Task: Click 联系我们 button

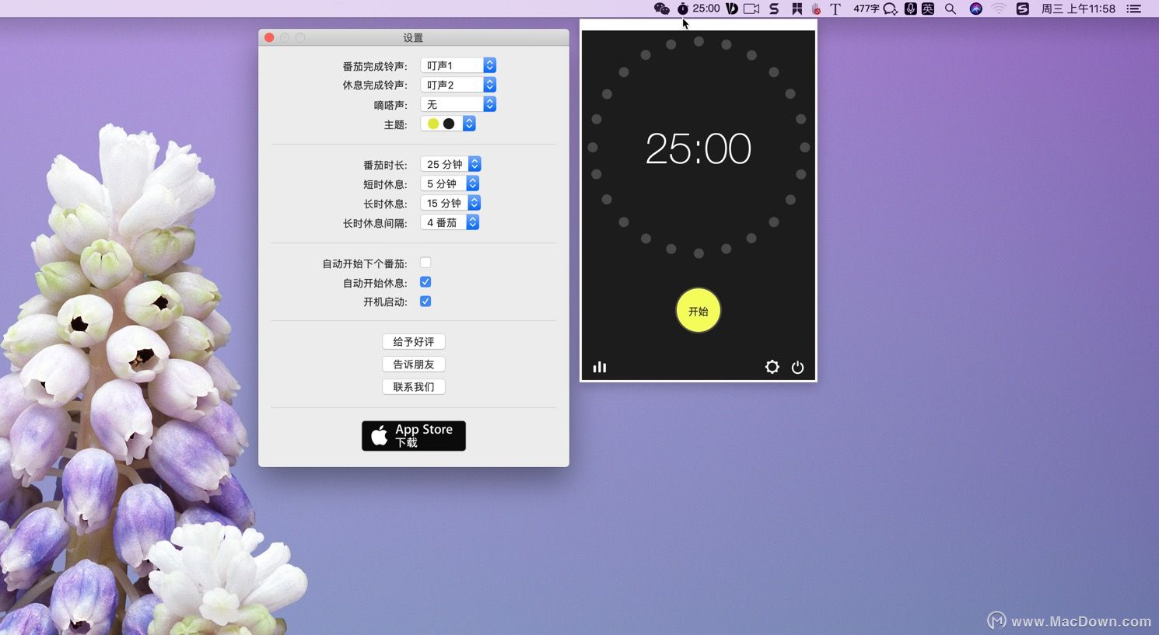Action: 414,387
